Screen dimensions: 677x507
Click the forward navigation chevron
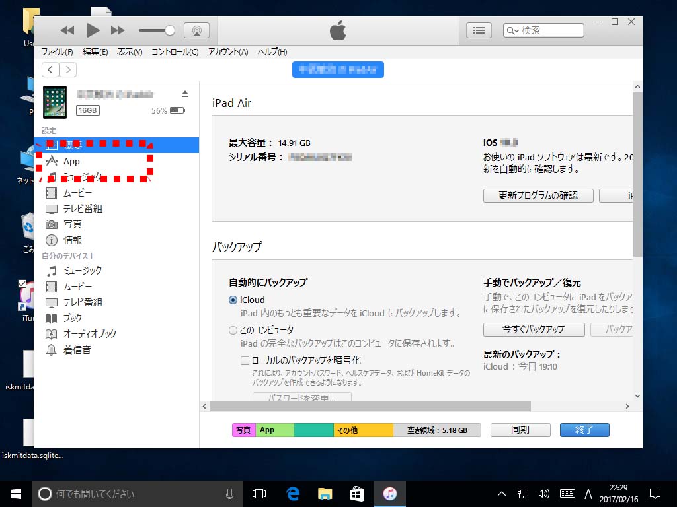coord(67,69)
